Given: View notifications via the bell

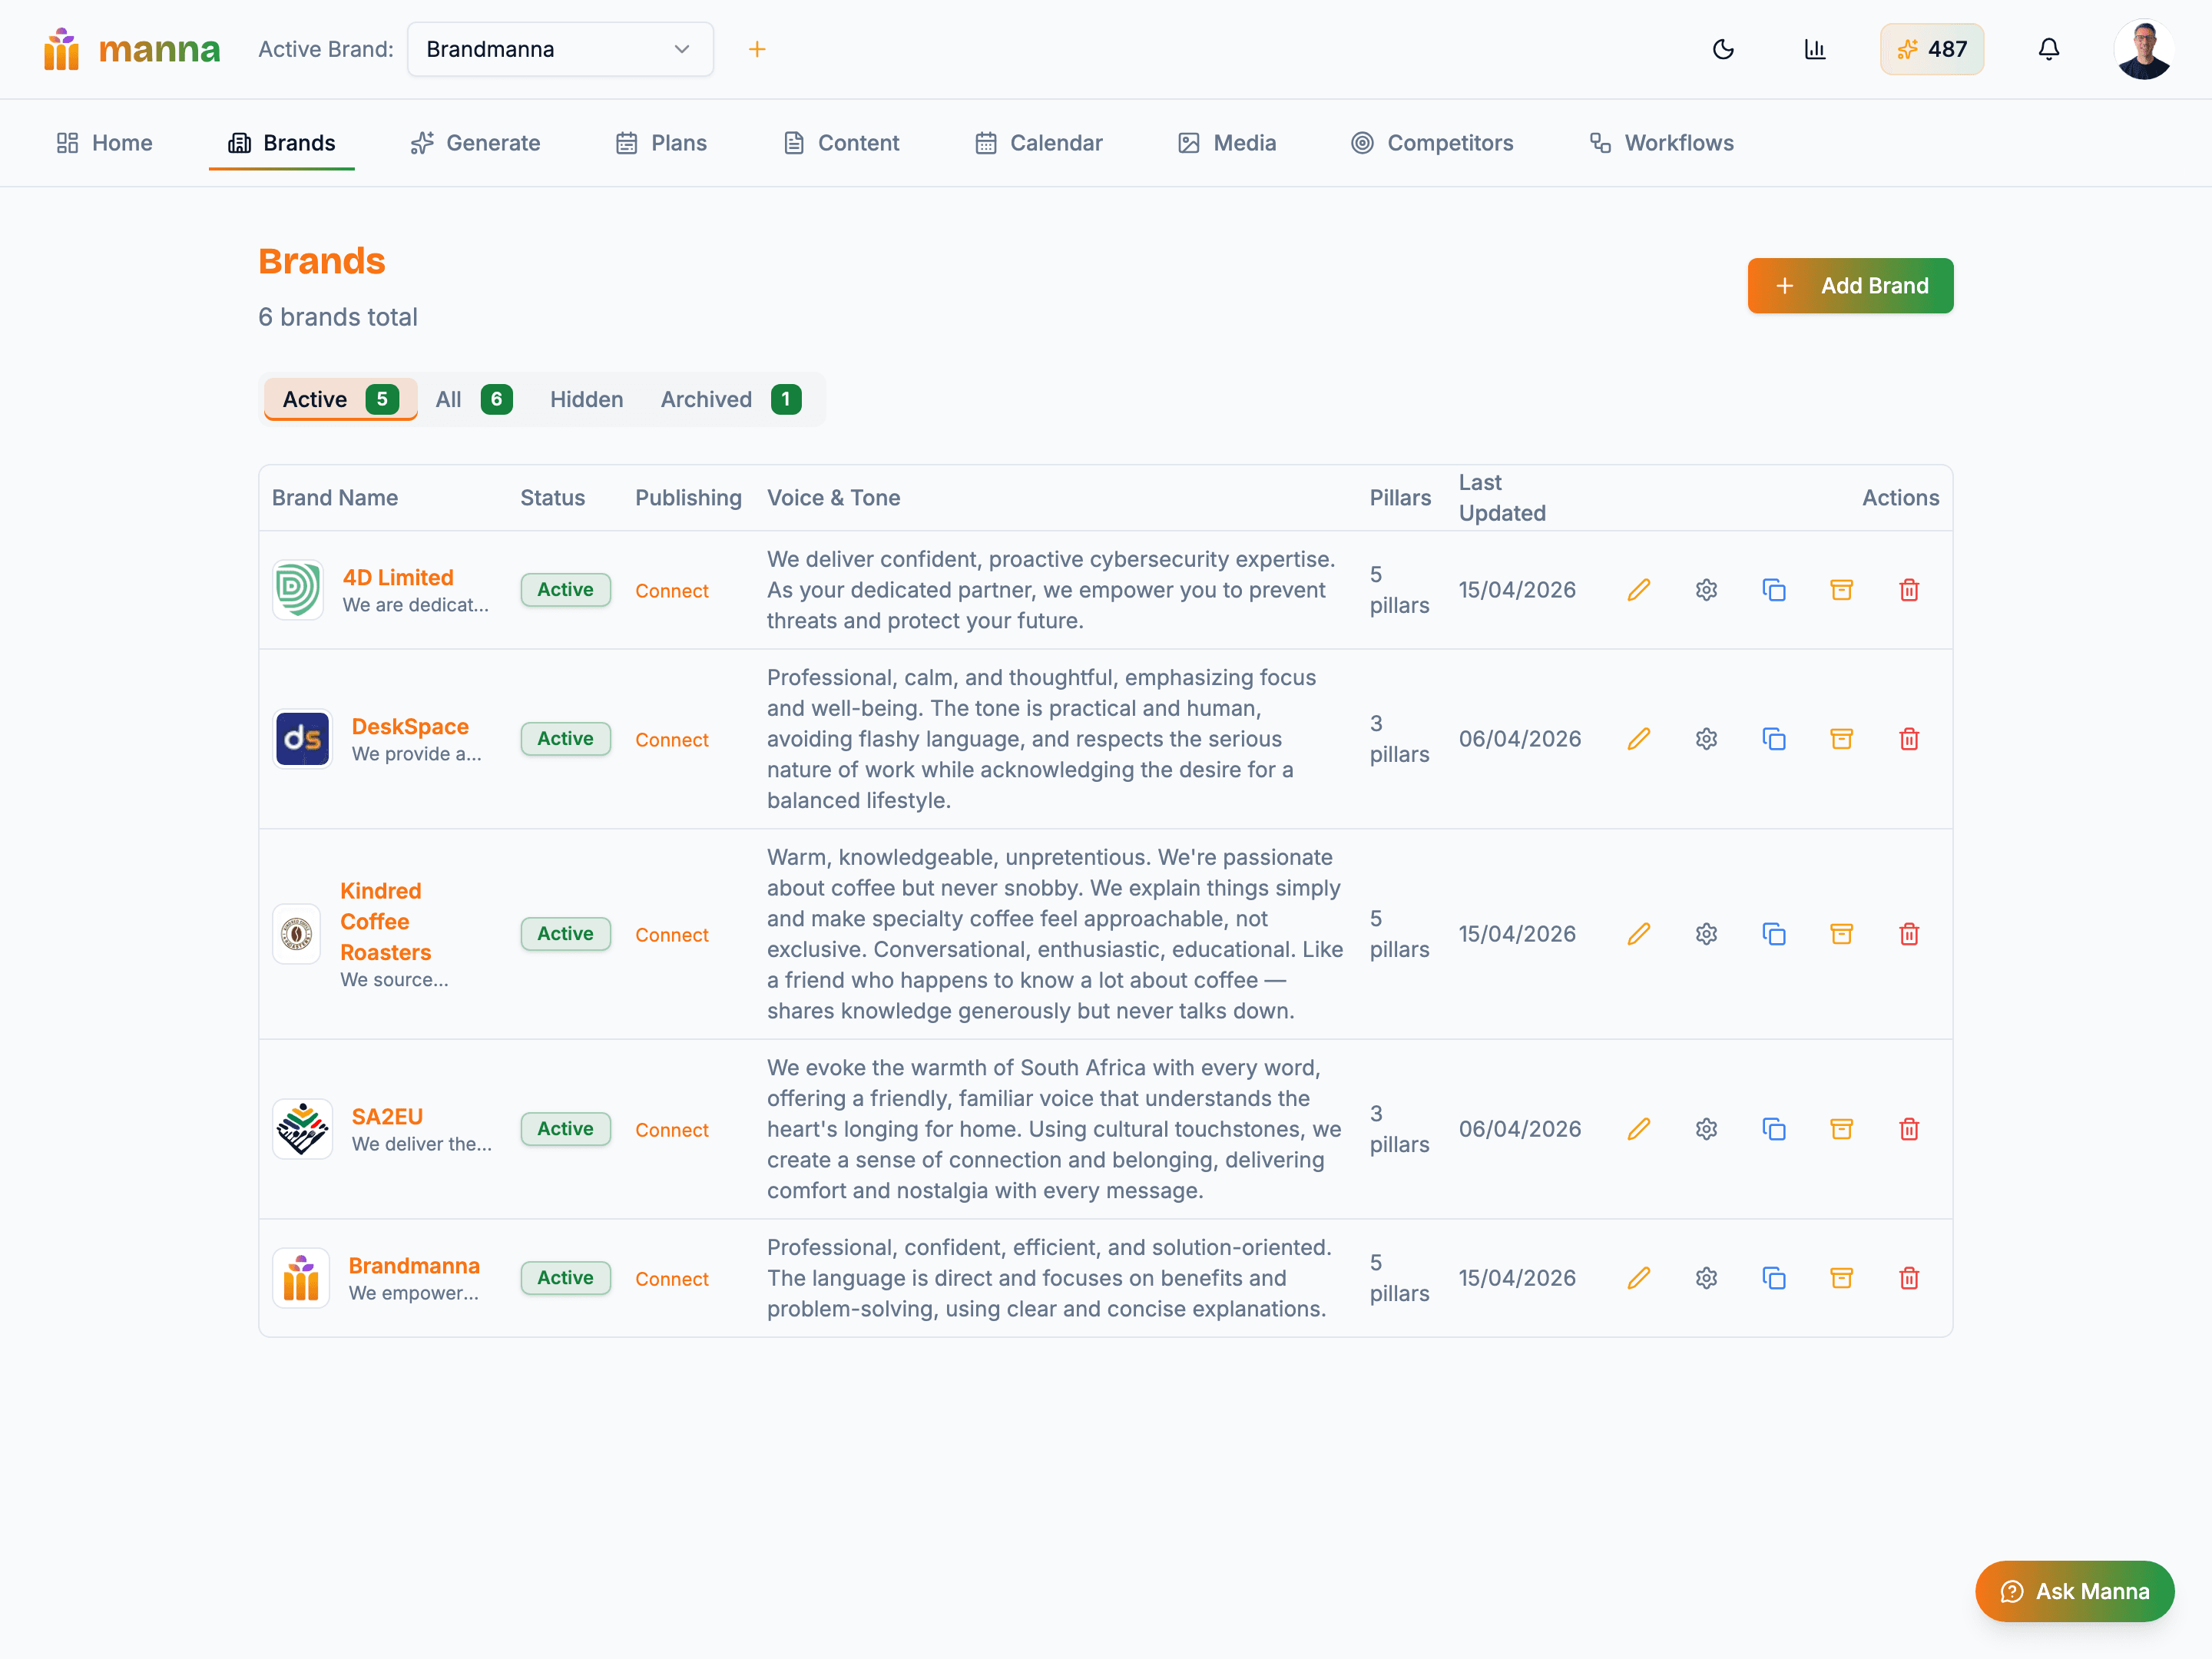Looking at the screenshot, I should coord(2048,49).
